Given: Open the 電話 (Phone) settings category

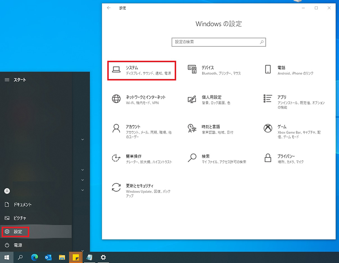Looking at the screenshot, I should coord(289,70).
